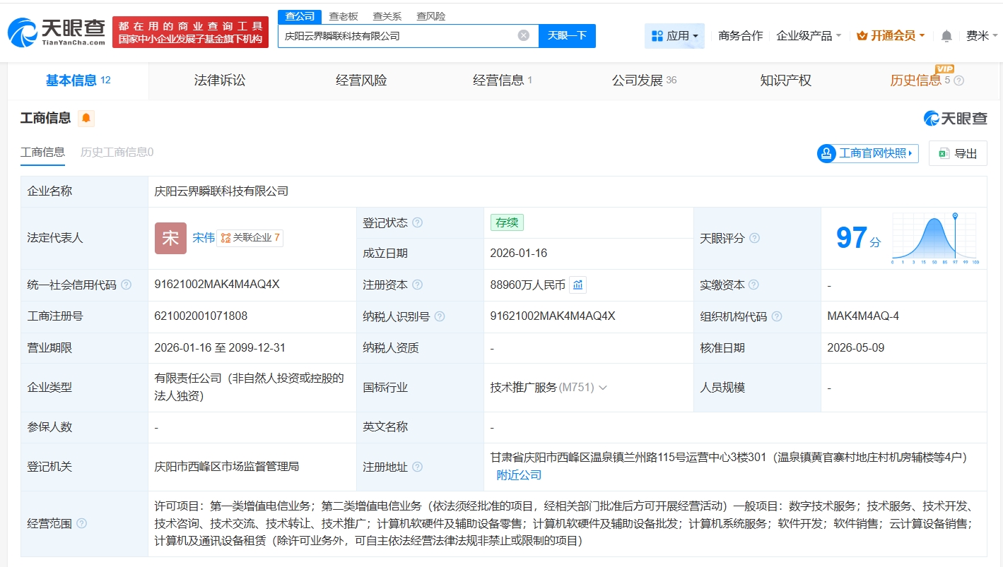Click establishment date 2026-01-16
Image resolution: width=1003 pixels, height=567 pixels.
[x=518, y=253]
